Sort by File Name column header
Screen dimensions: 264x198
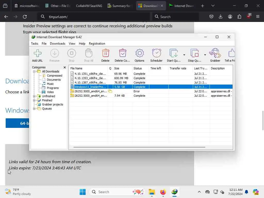pyautogui.click(x=88, y=68)
